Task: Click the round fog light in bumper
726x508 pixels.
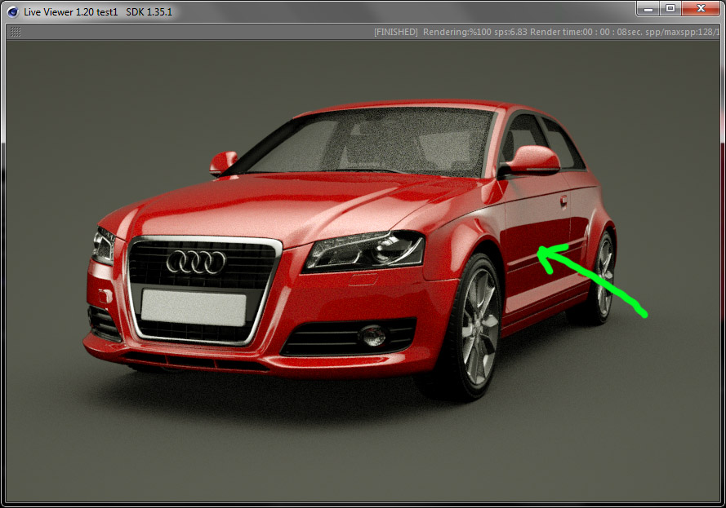Action: point(375,334)
